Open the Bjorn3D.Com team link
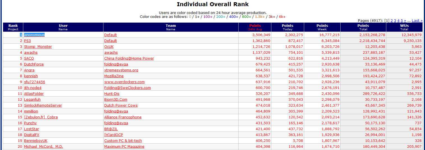 point(116,100)
